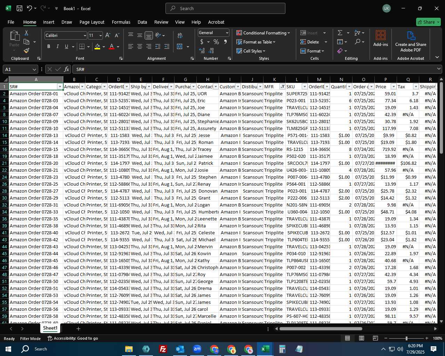This screenshot has width=445, height=356.
Task: Switch to the Data tab
Action: [x=142, y=22]
